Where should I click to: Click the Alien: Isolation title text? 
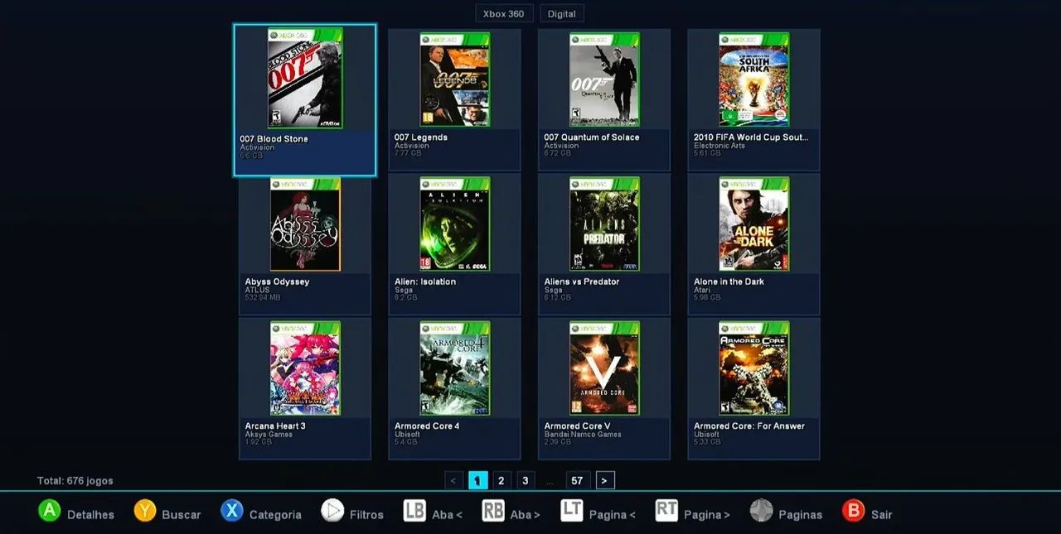coord(425,281)
